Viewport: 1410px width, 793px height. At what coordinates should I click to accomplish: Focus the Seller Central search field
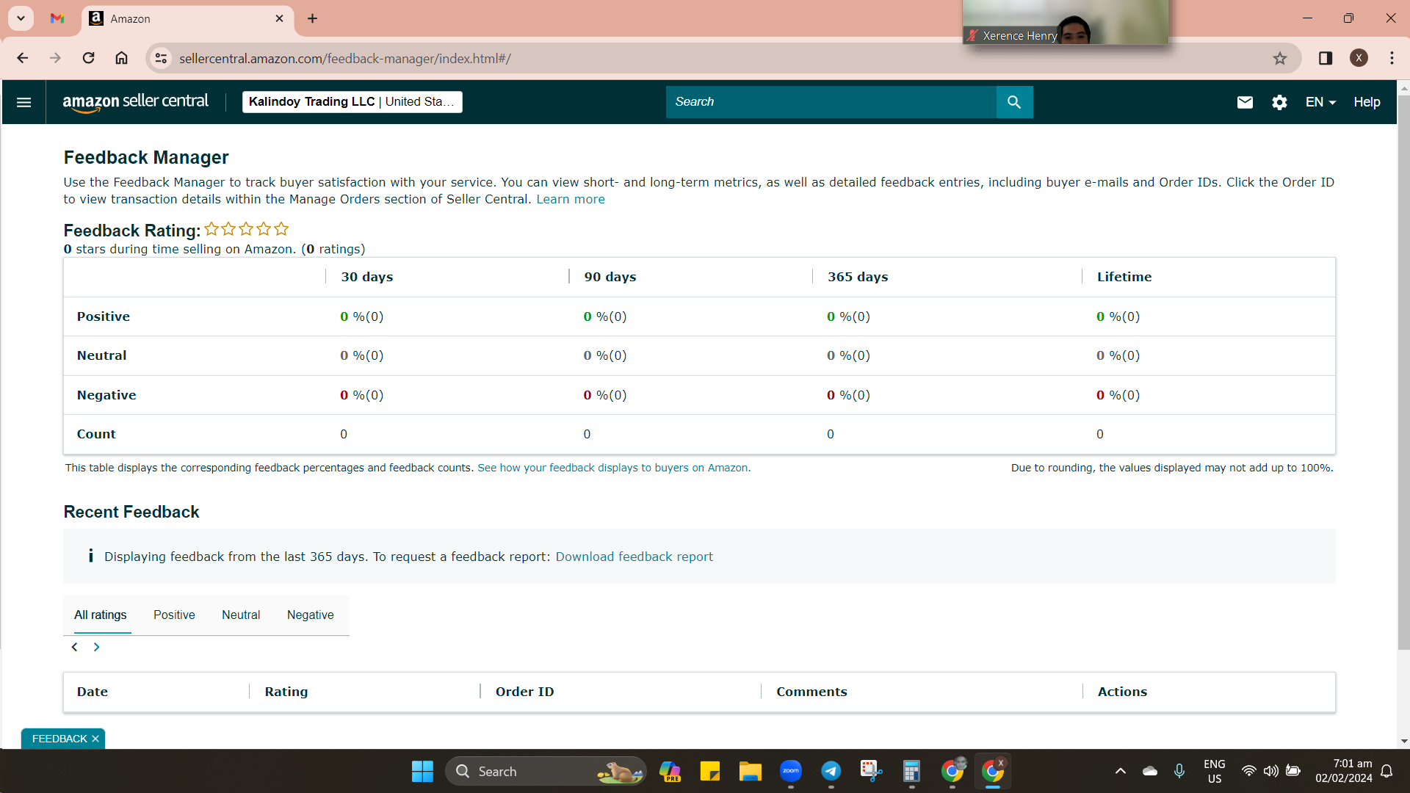[x=831, y=102]
